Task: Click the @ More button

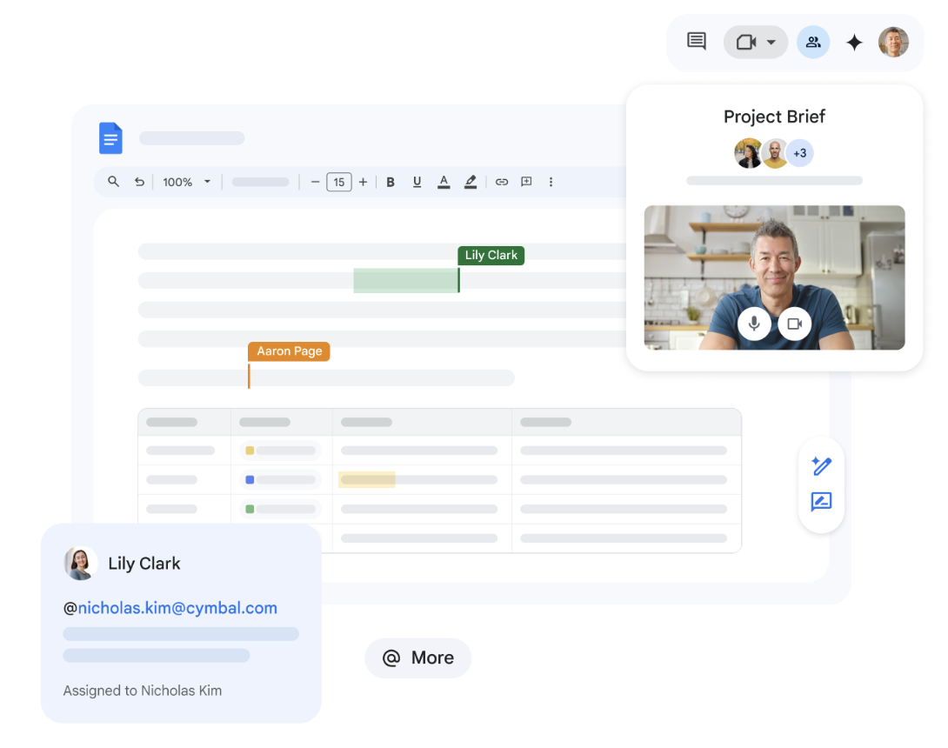Action: (417, 658)
